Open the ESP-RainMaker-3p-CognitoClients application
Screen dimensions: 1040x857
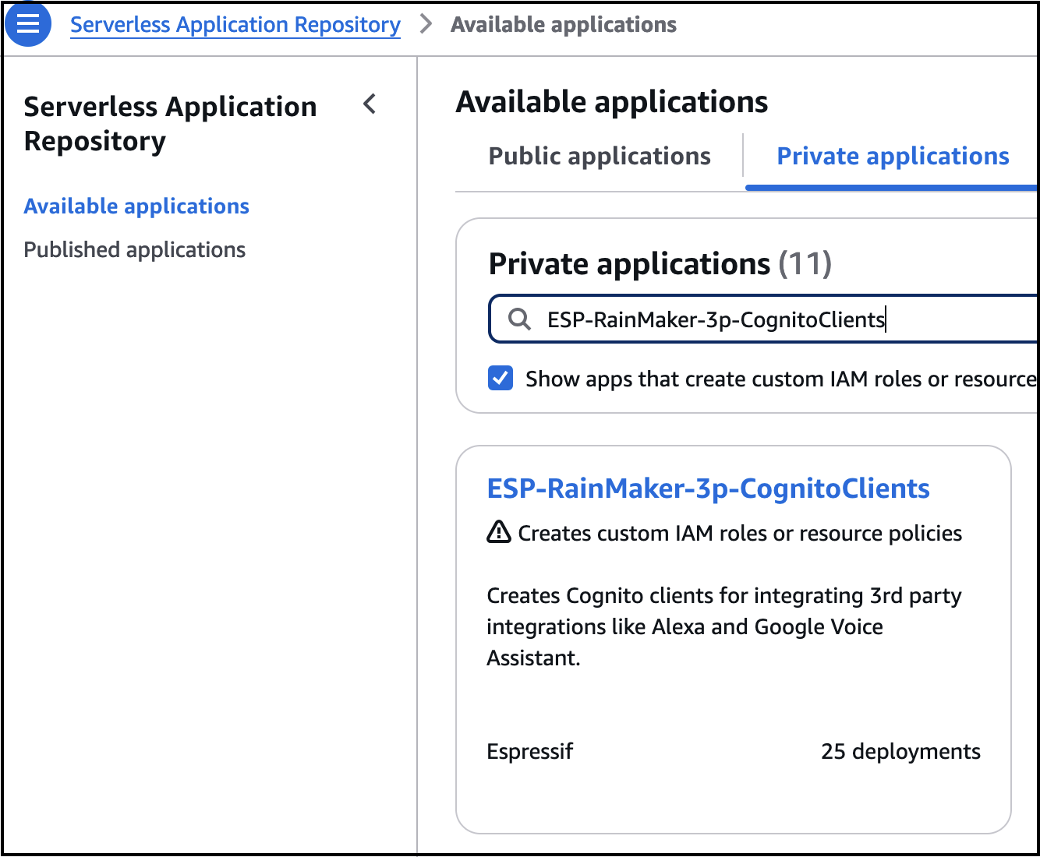point(708,488)
